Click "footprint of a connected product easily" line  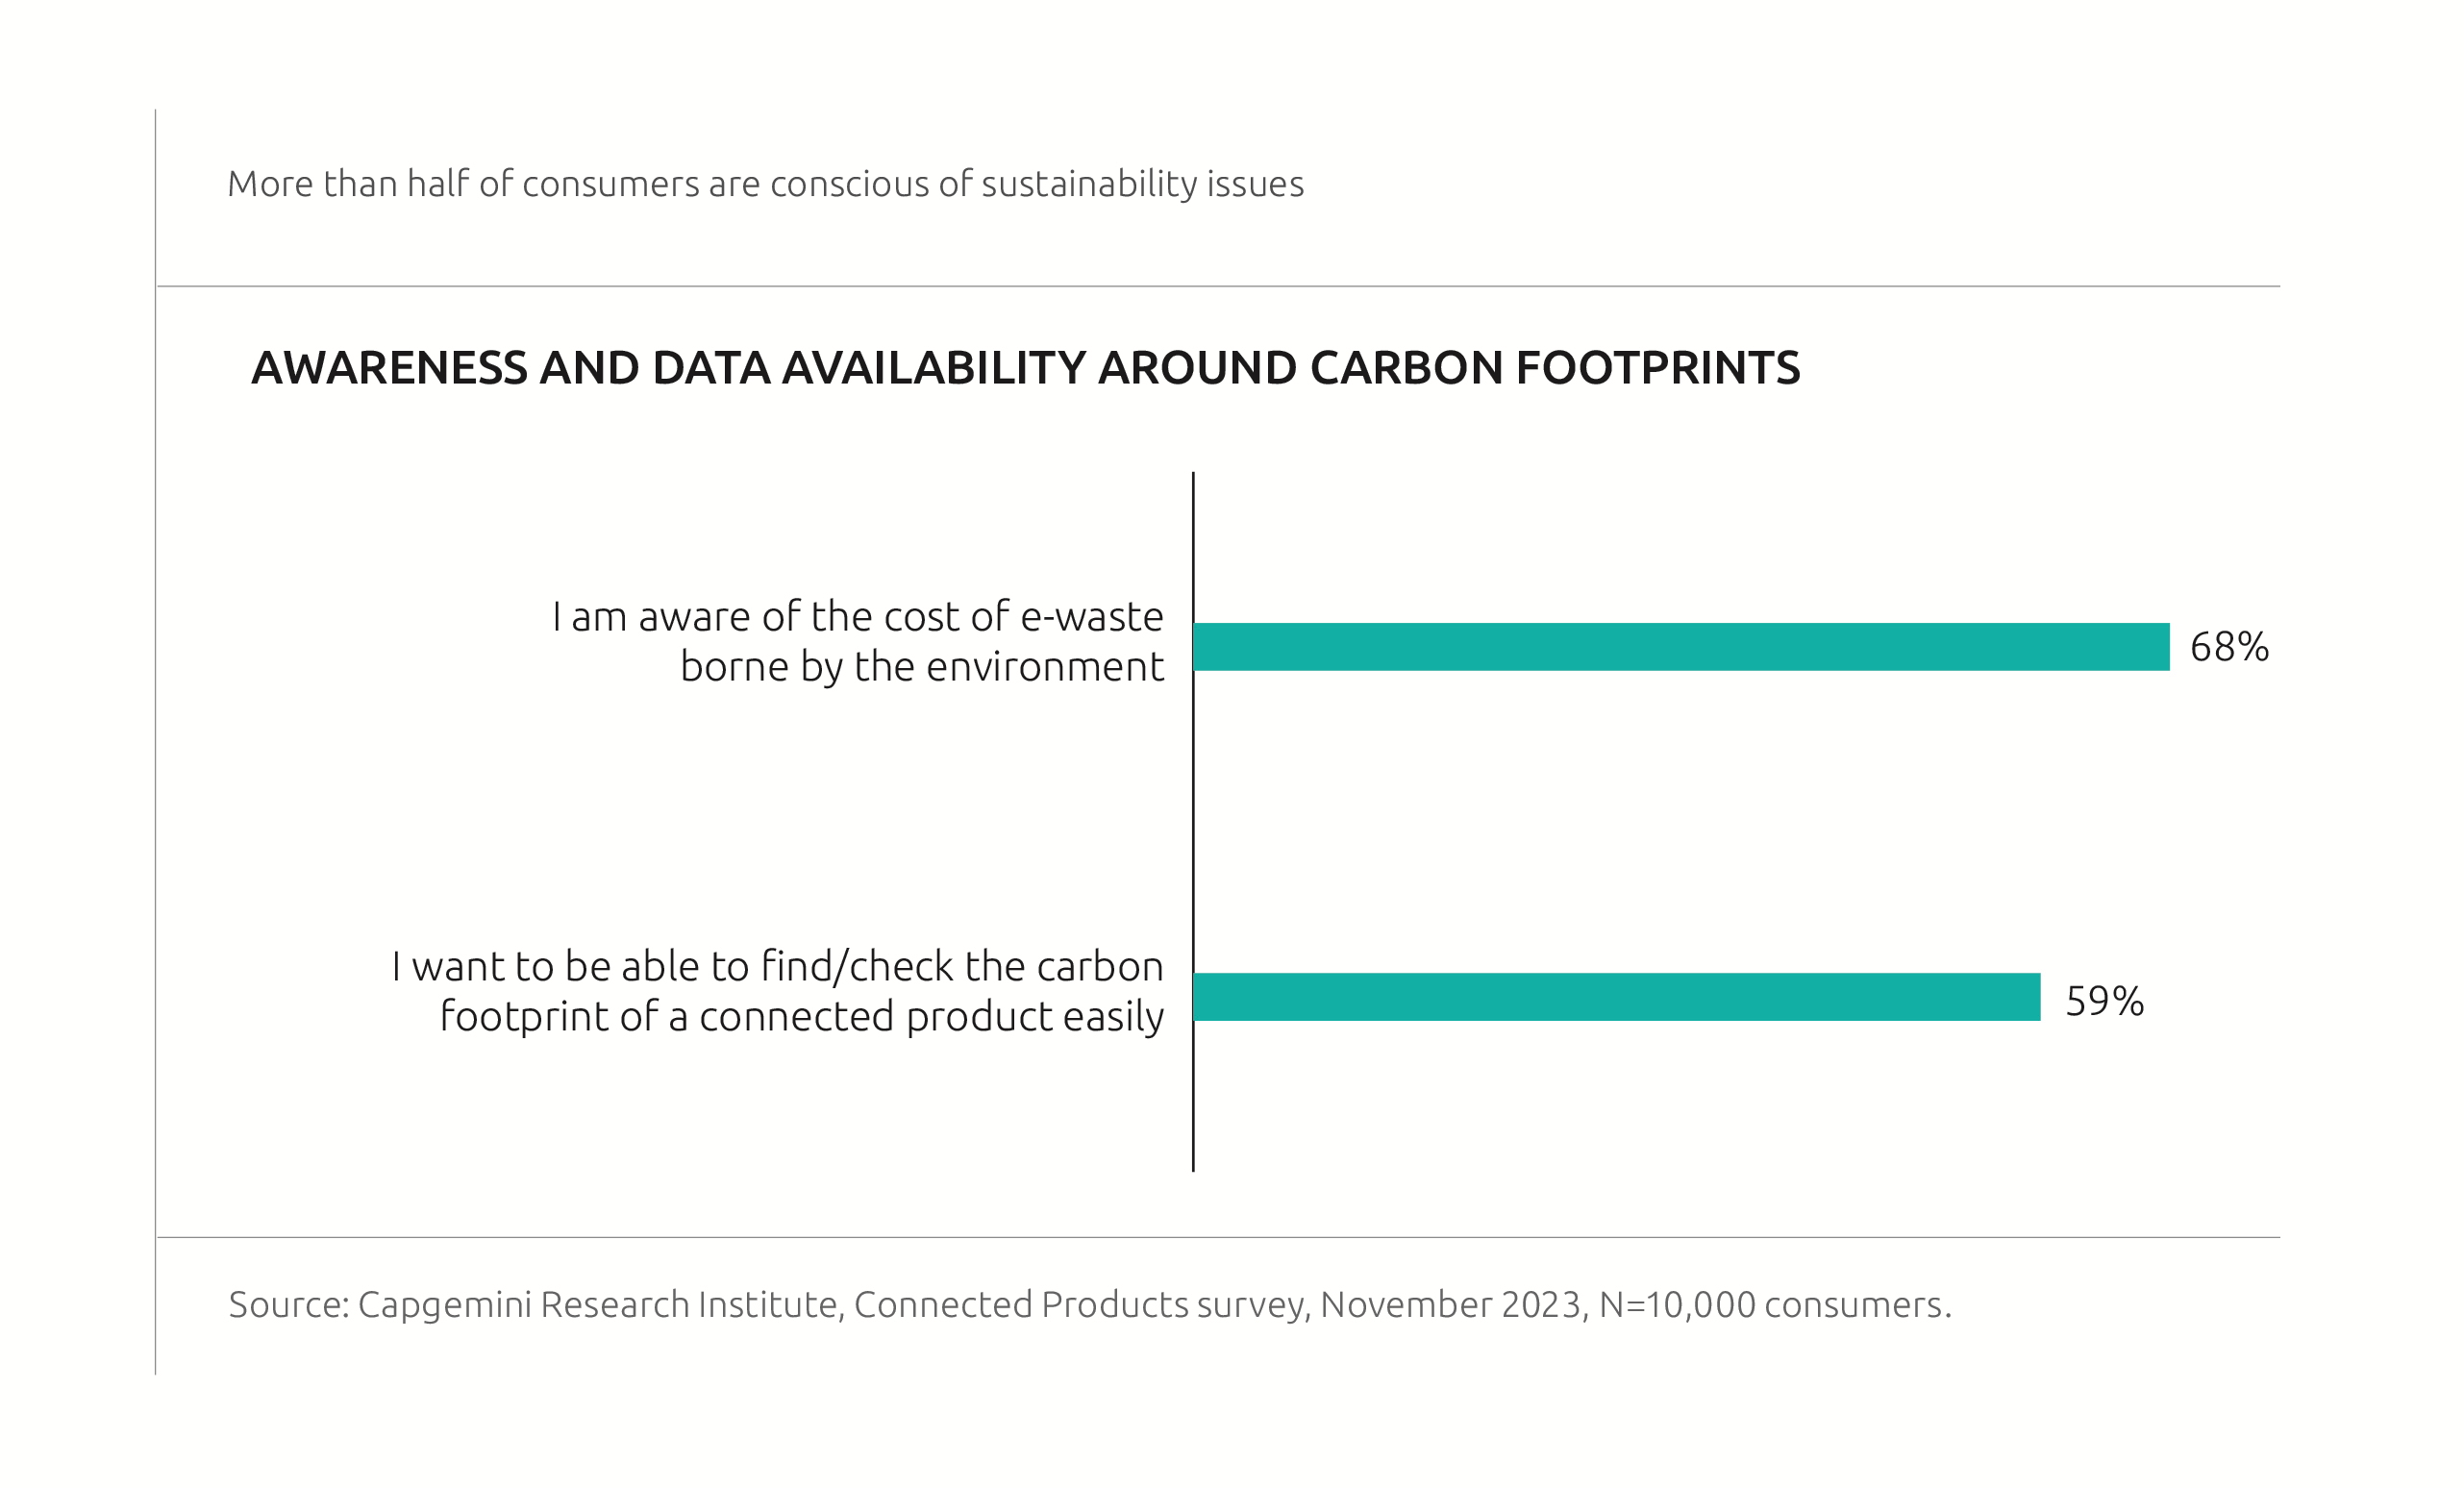click(x=802, y=1017)
